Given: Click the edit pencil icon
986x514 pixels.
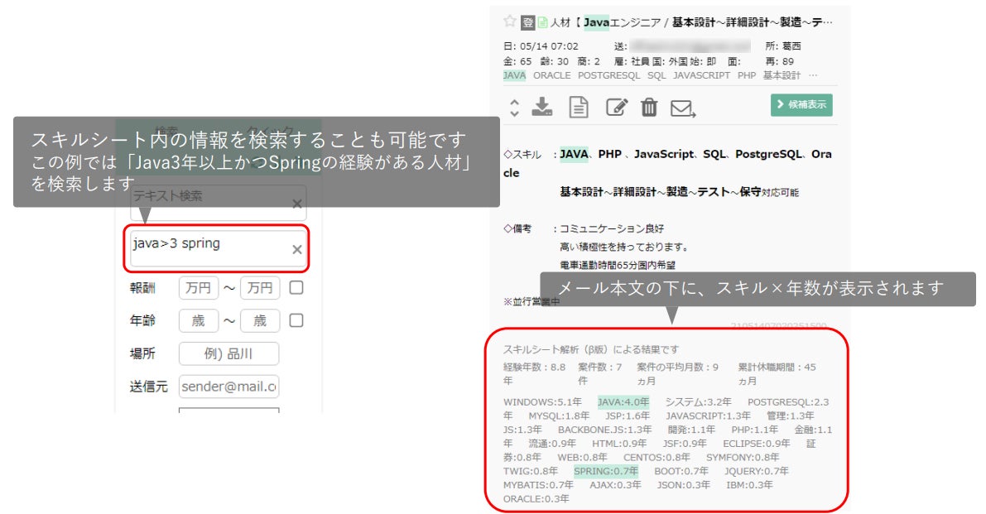Looking at the screenshot, I should tap(616, 108).
